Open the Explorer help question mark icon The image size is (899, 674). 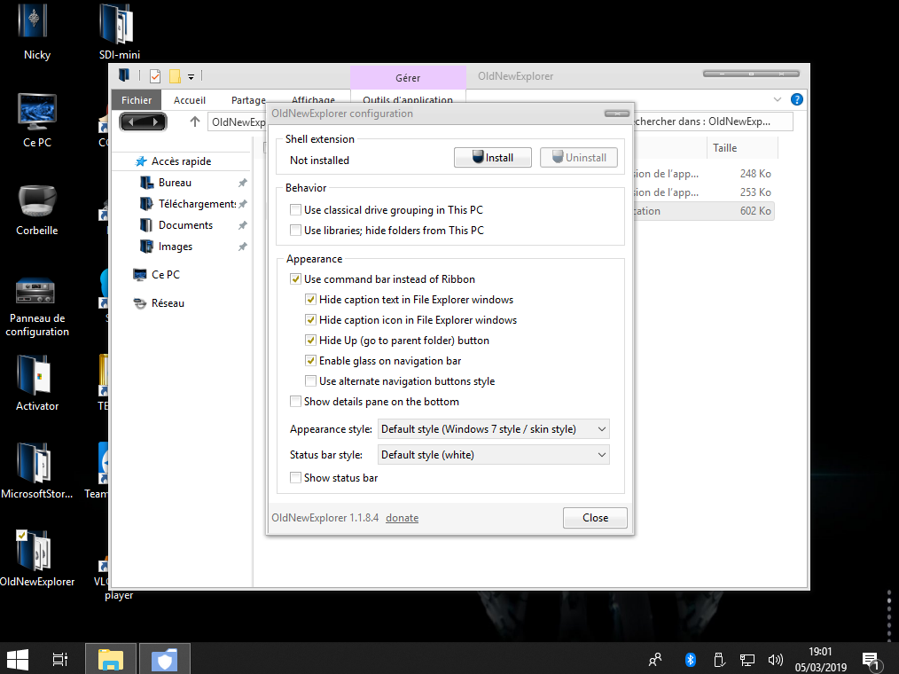point(796,99)
